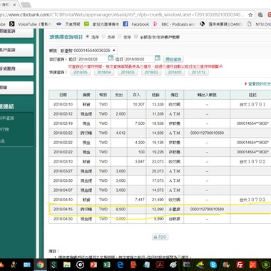Select the all-accounts overview radio button
The width and height of the screenshot is (271, 271).
135,36
